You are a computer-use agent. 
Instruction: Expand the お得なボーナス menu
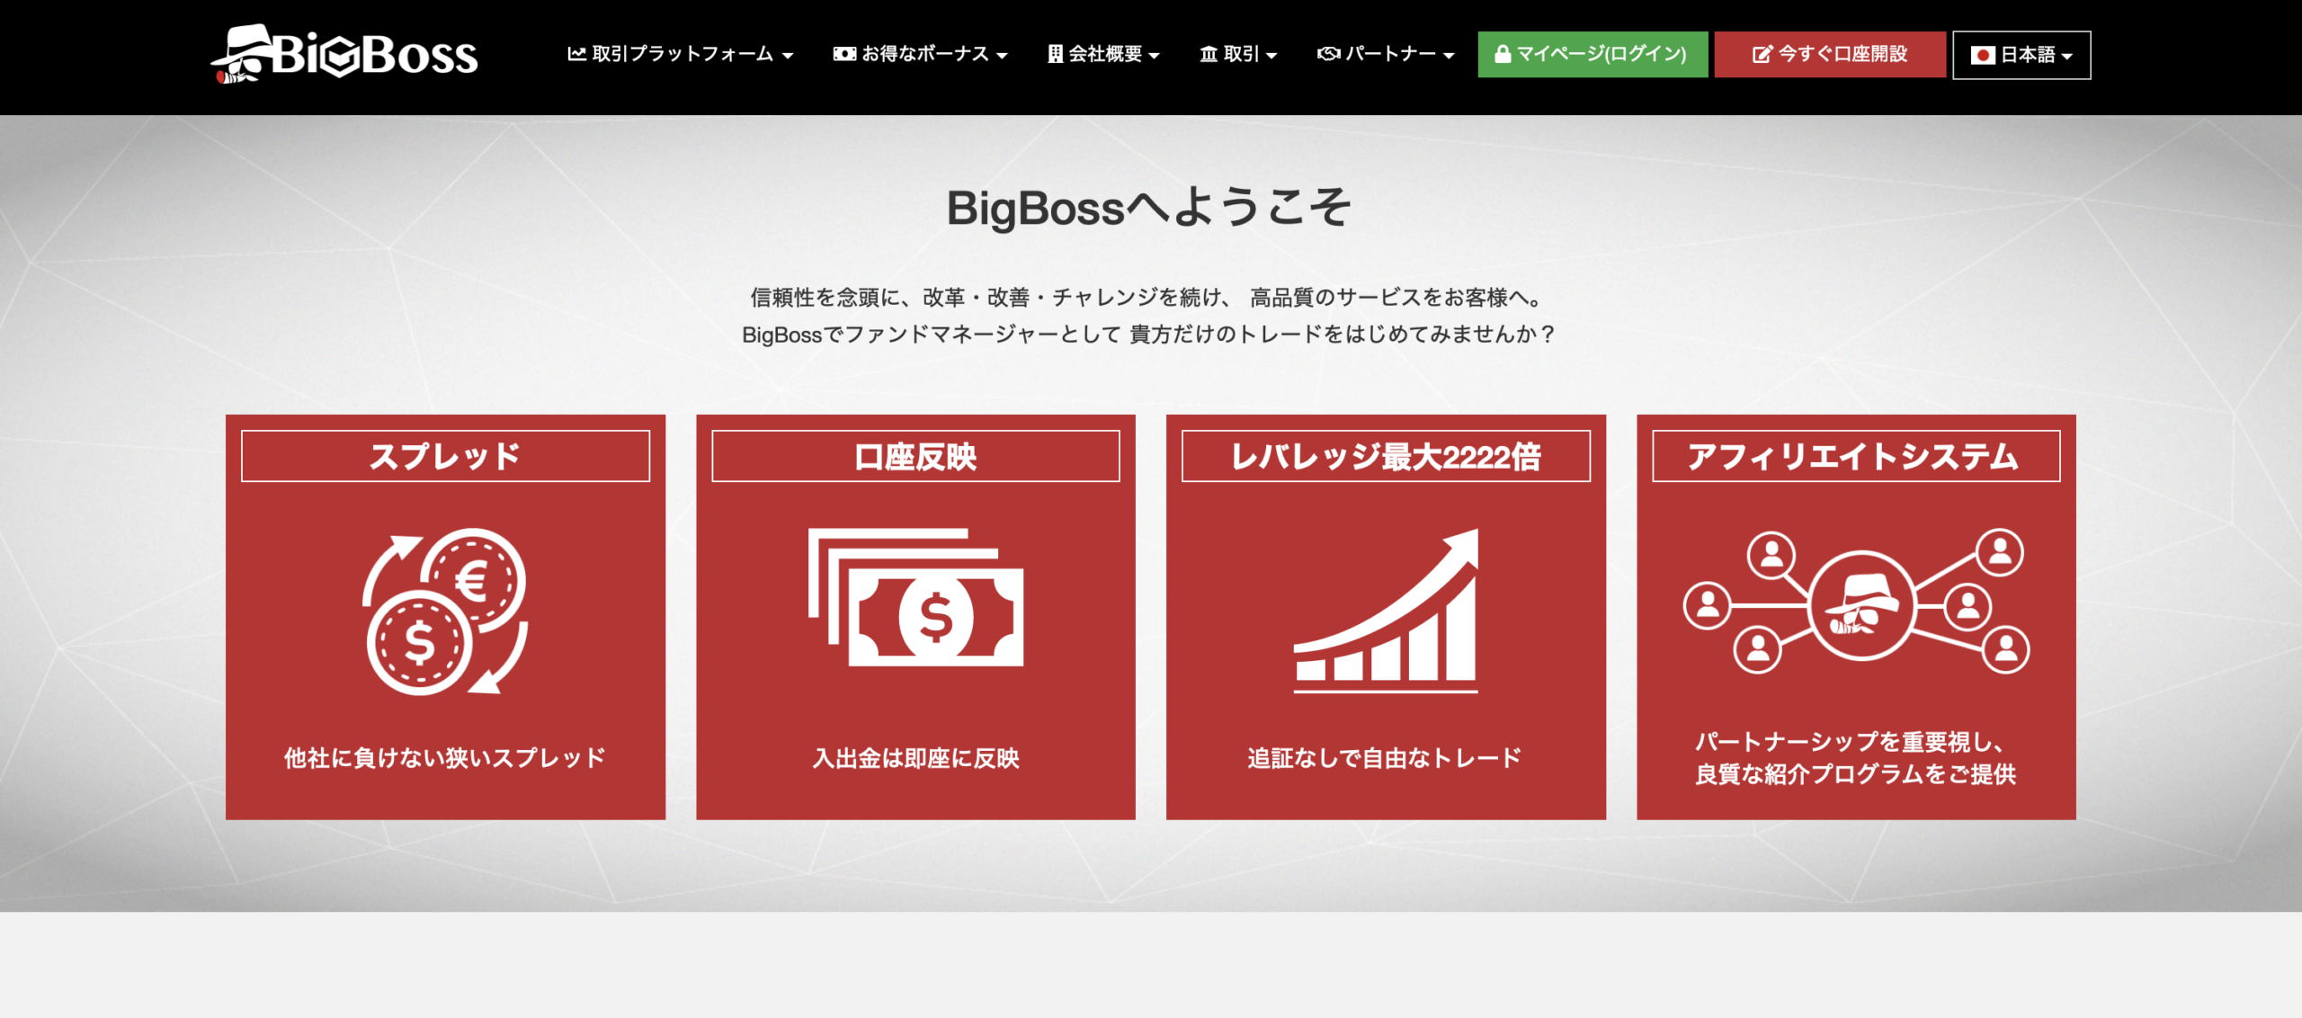(920, 54)
